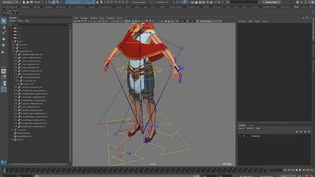Open Channel Box Channels menu
Image resolution: width=315 pixels, height=177 pixels.
click(242, 21)
